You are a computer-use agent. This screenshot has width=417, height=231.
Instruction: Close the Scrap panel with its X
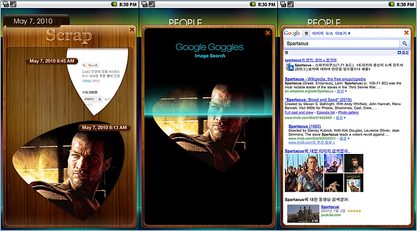coord(132,30)
